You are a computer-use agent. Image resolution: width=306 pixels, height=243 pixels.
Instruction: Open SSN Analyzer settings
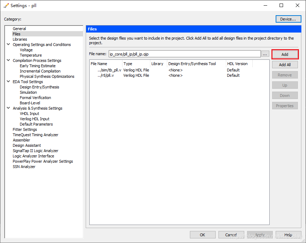coord(24,167)
